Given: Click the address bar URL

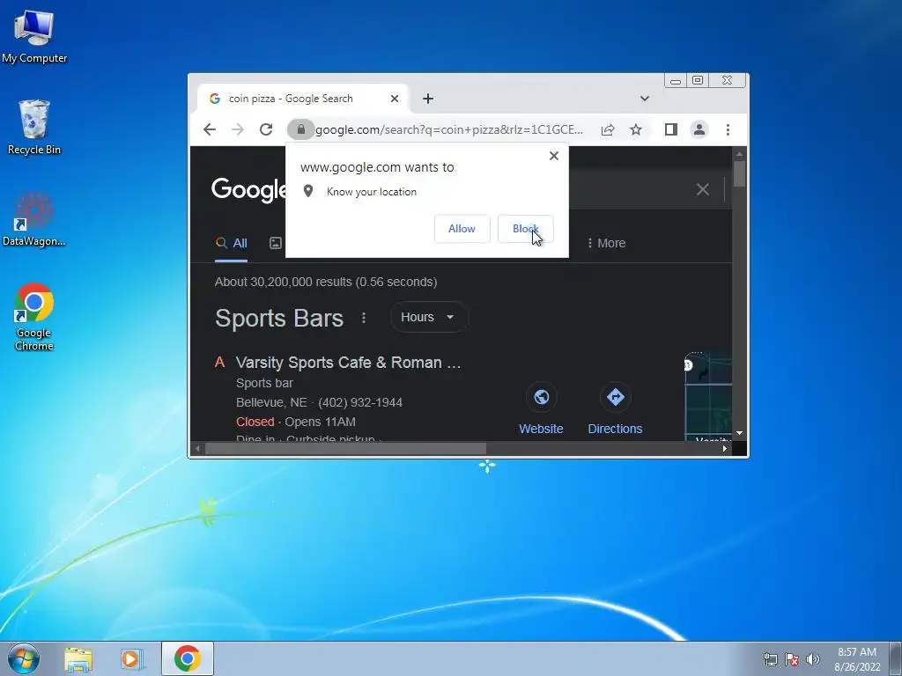Looking at the screenshot, I should (448, 129).
